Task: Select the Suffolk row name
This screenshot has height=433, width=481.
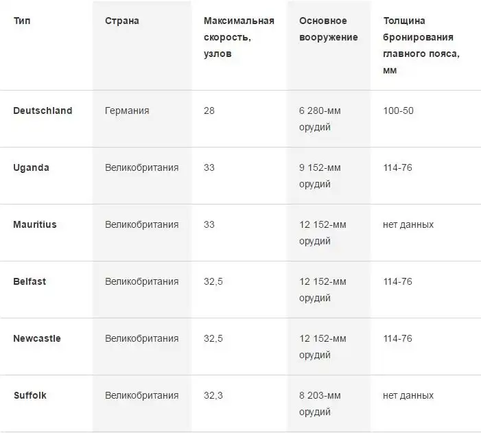Action: click(30, 395)
